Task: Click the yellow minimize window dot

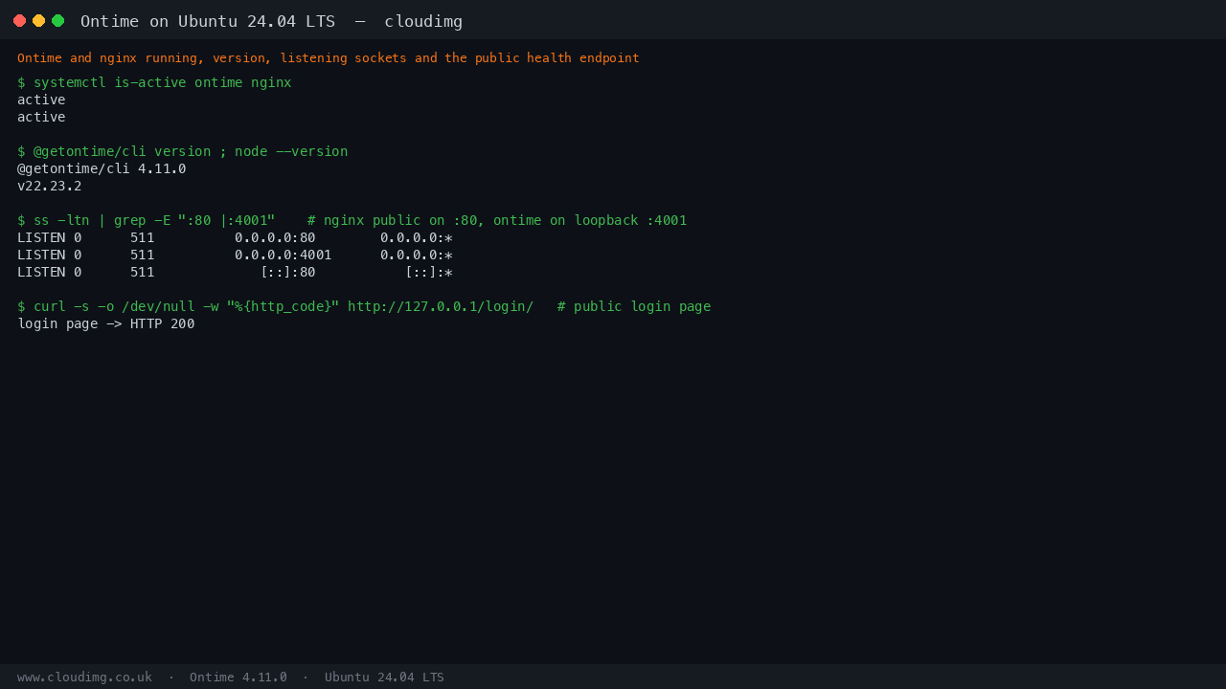Action: pyautogui.click(x=38, y=20)
